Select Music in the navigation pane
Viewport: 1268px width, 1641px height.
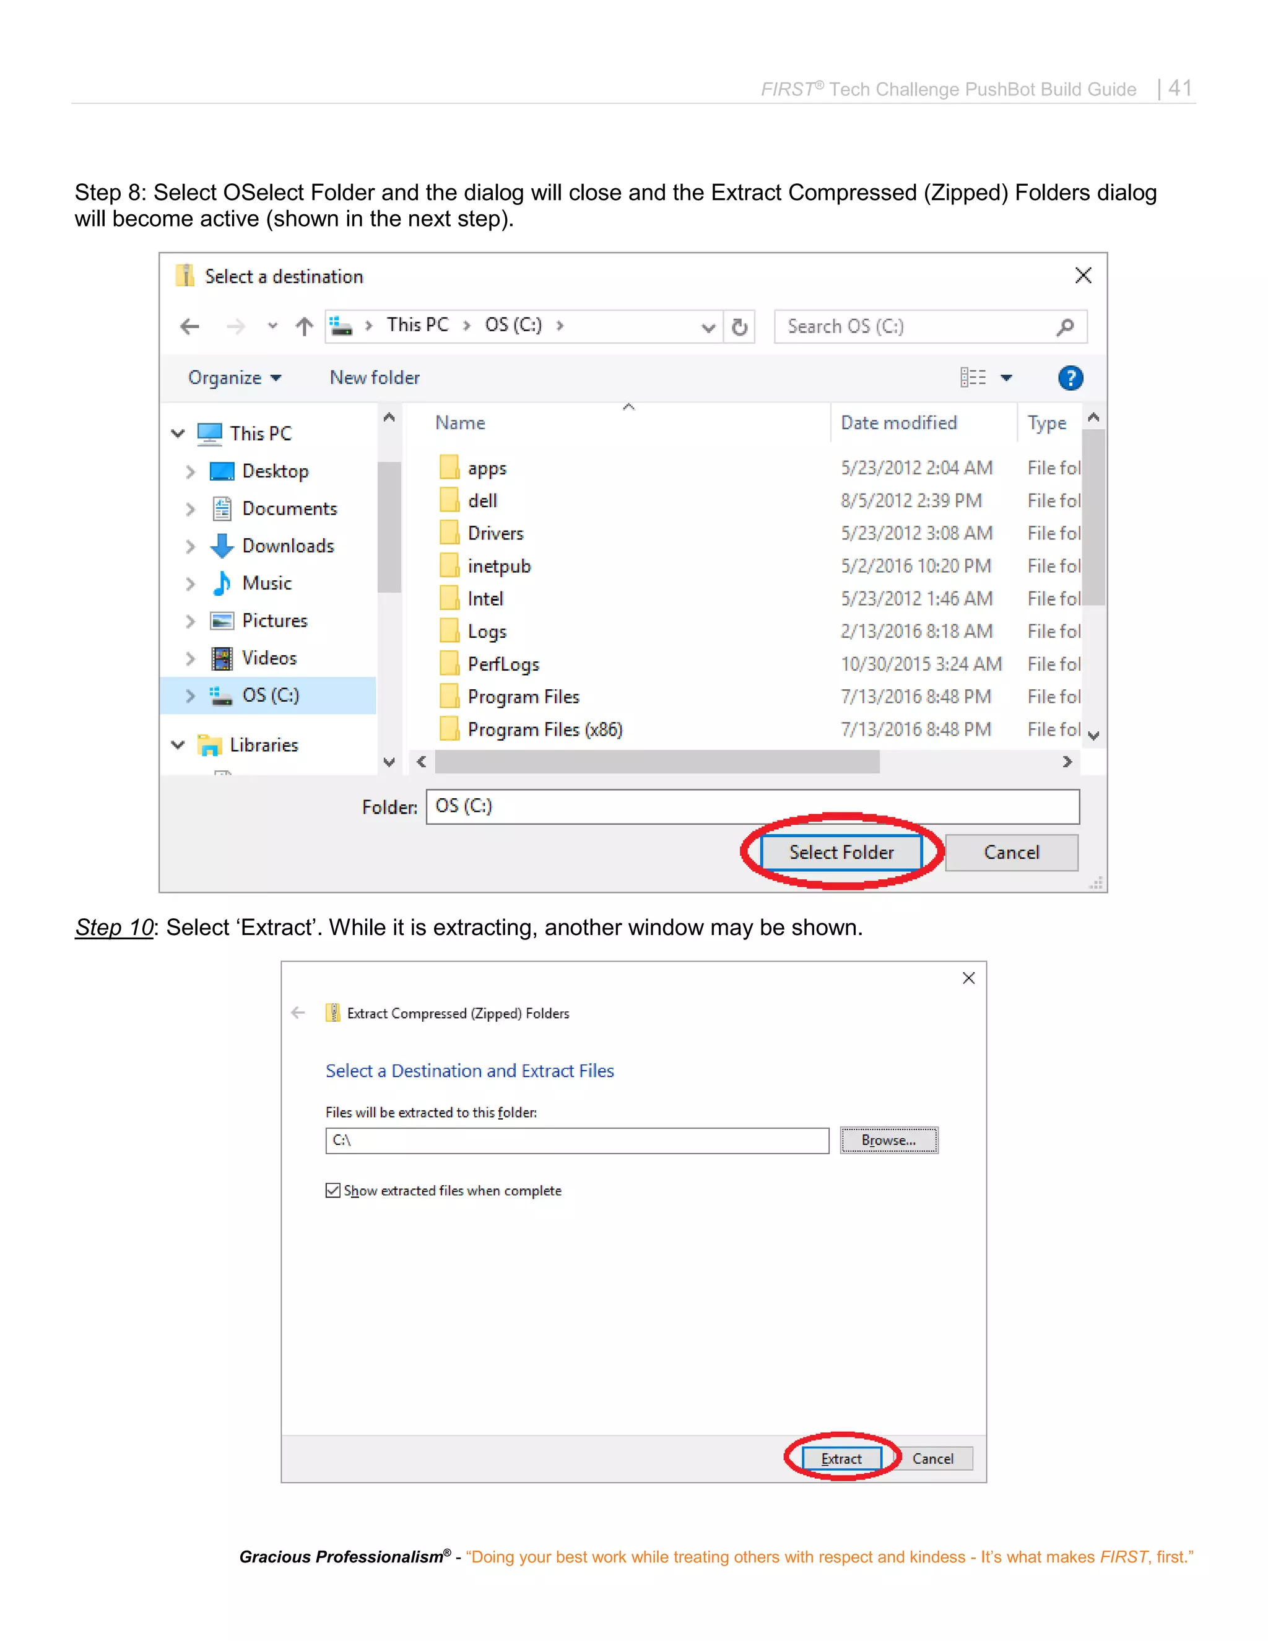pyautogui.click(x=267, y=583)
